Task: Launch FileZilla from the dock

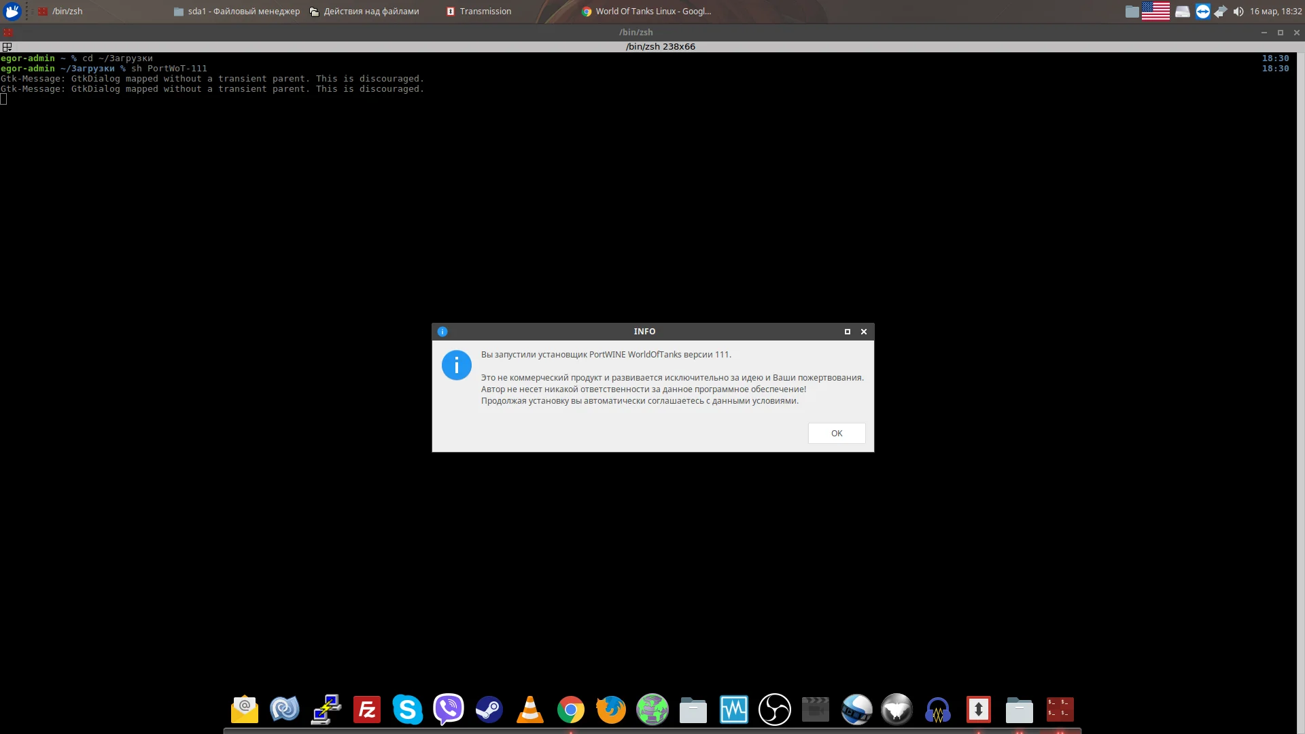Action: [x=367, y=710]
